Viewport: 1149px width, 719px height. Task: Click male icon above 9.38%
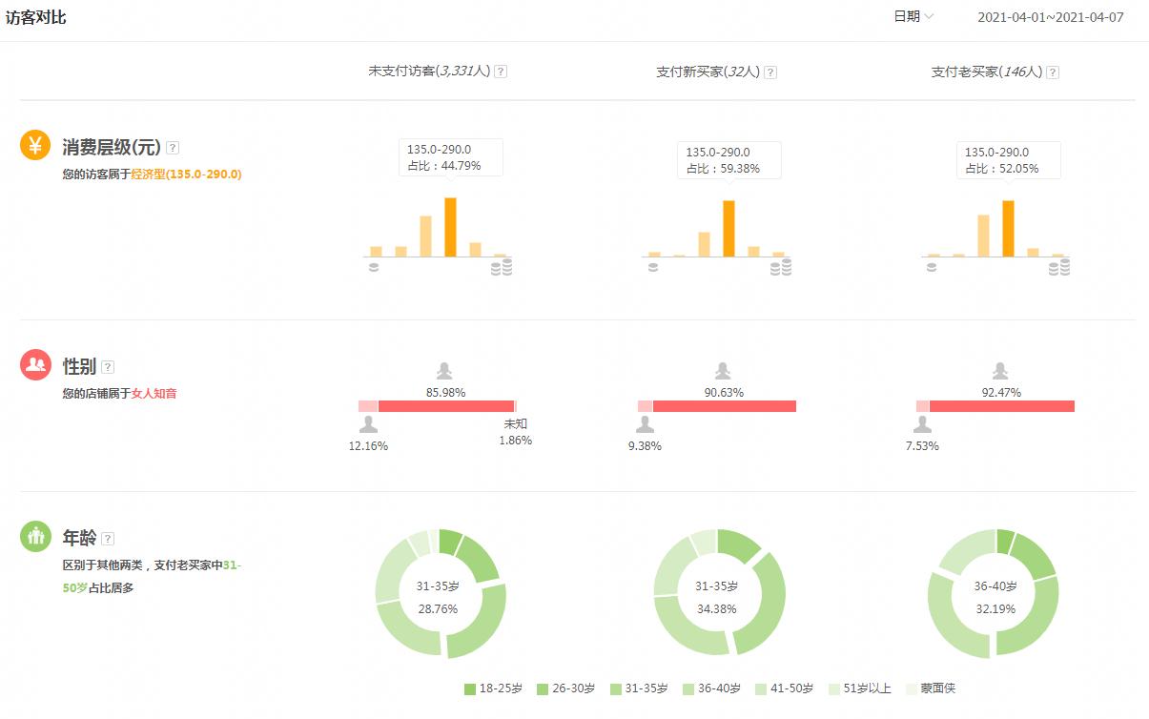click(x=646, y=425)
